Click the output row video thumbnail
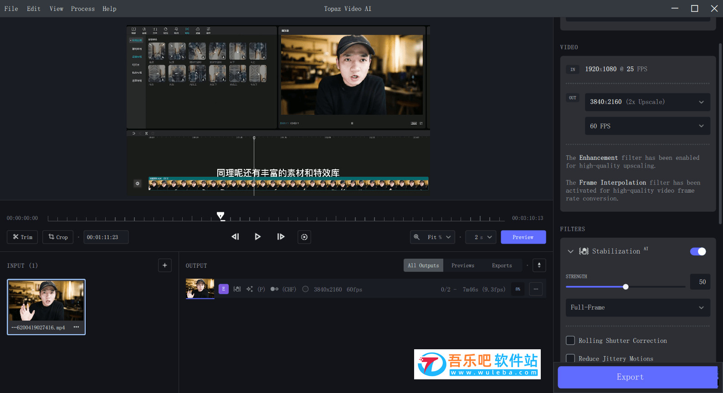The image size is (723, 393). 200,289
